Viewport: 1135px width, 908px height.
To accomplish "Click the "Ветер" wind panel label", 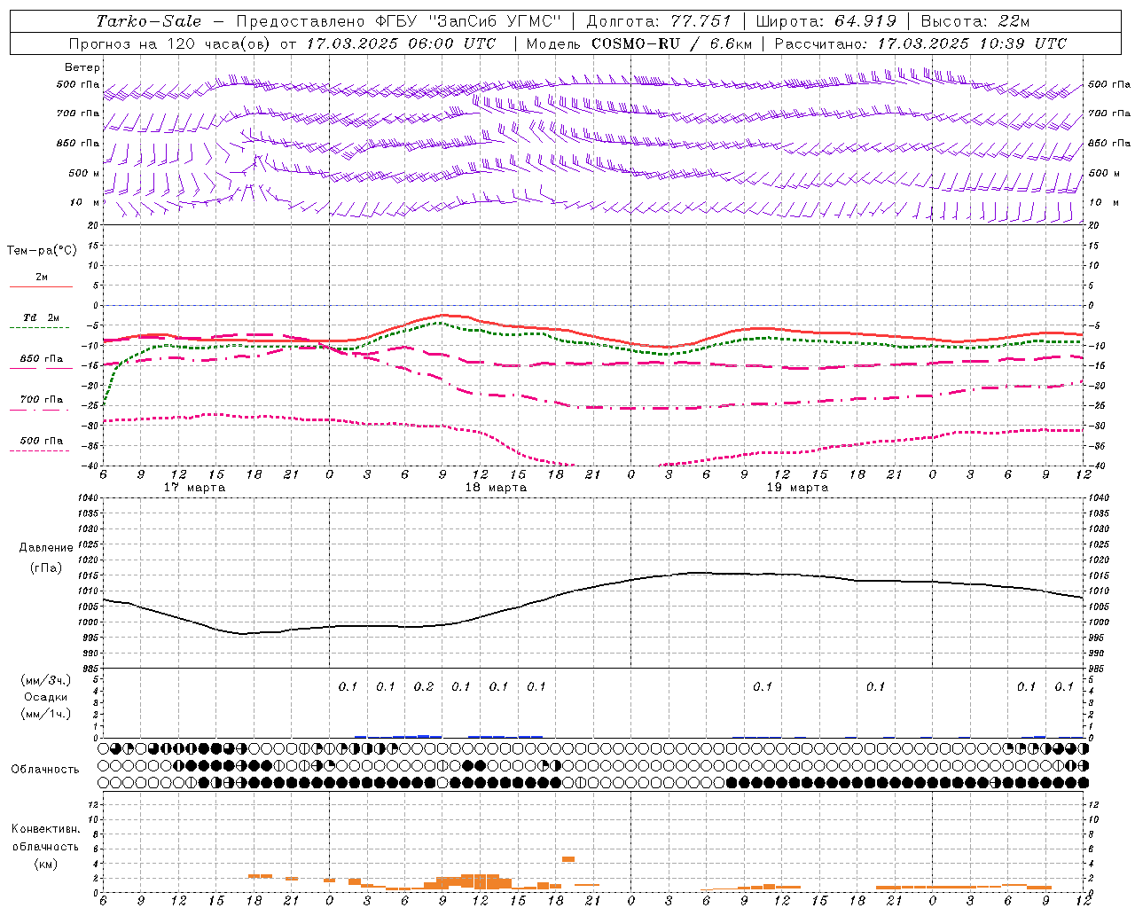I will (82, 67).
